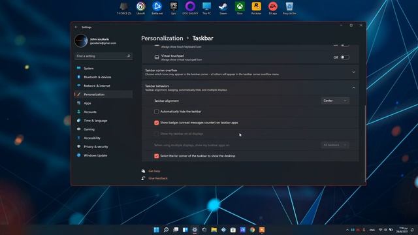The height and width of the screenshot is (235, 418).
Task: Click the search magnifier in Find a setting
Action: pos(129,56)
